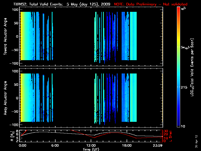
Task: Click the "5x10^3" color bar tick label
Action: click(186, 47)
